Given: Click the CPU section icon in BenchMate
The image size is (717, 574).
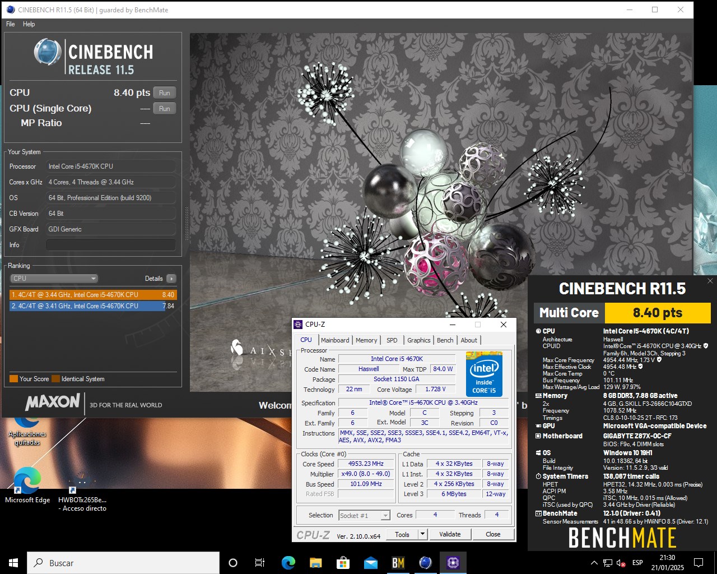Looking at the screenshot, I should point(538,331).
